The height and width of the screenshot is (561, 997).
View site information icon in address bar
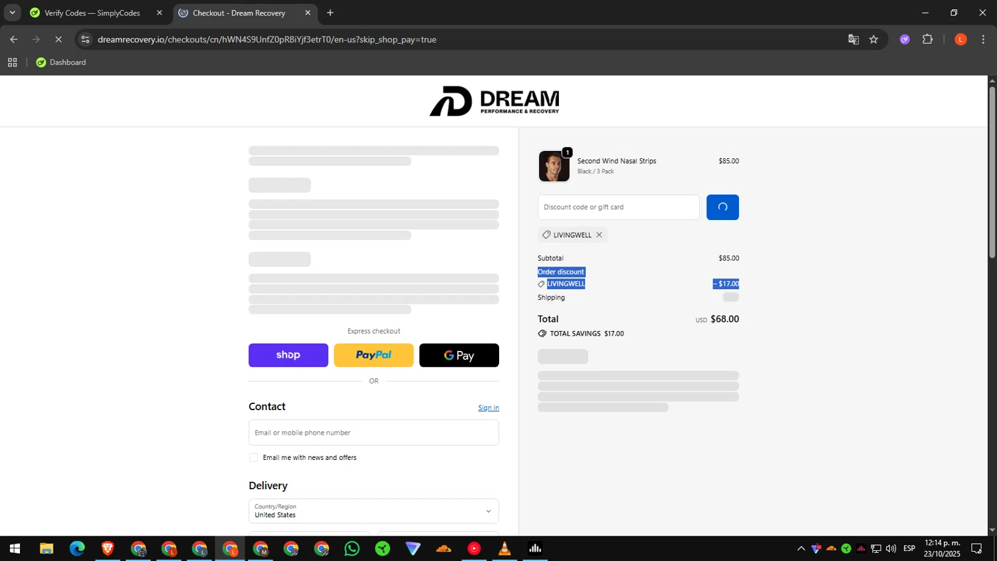coord(84,39)
